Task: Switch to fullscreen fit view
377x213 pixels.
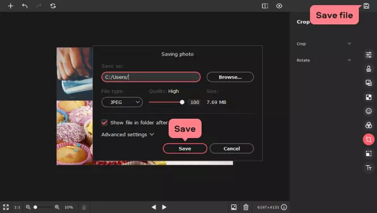Action: pos(6,207)
